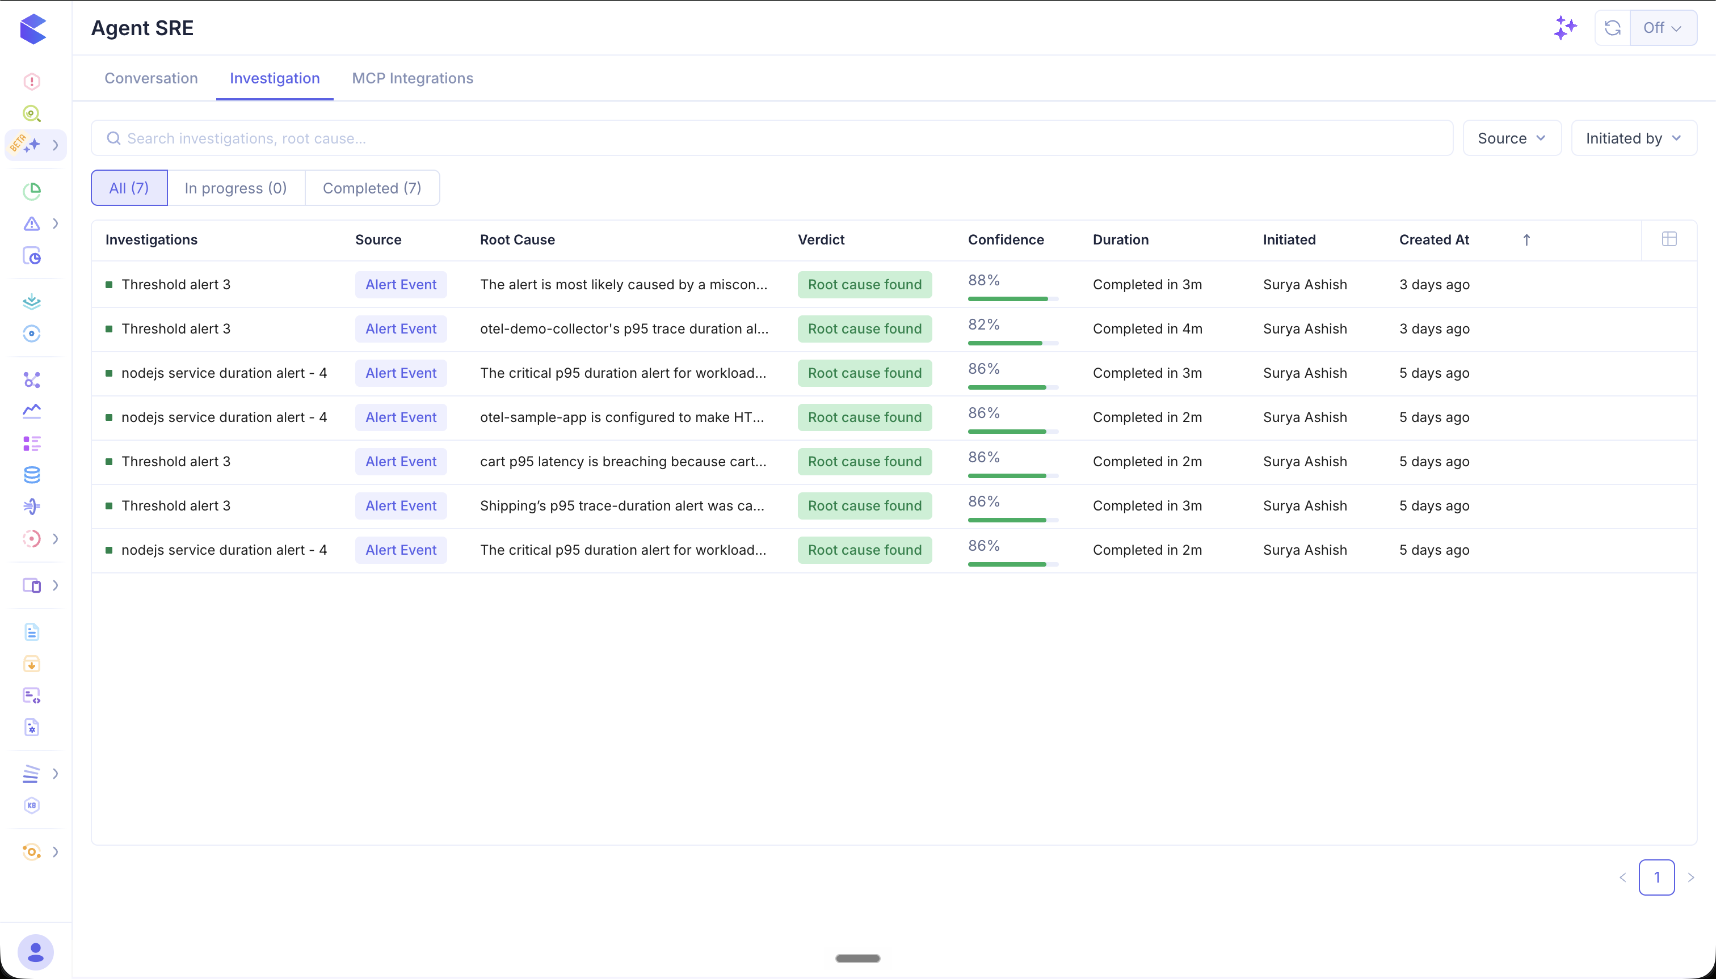Open the line chart metrics icon in sidebar

pyautogui.click(x=32, y=411)
